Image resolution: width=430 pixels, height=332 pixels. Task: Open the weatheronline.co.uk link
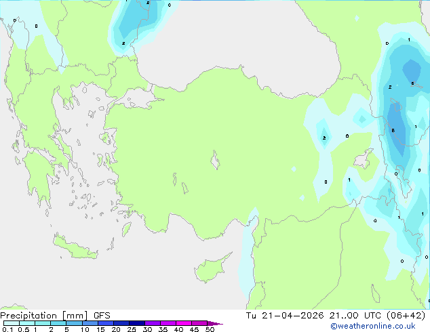click(x=373, y=326)
